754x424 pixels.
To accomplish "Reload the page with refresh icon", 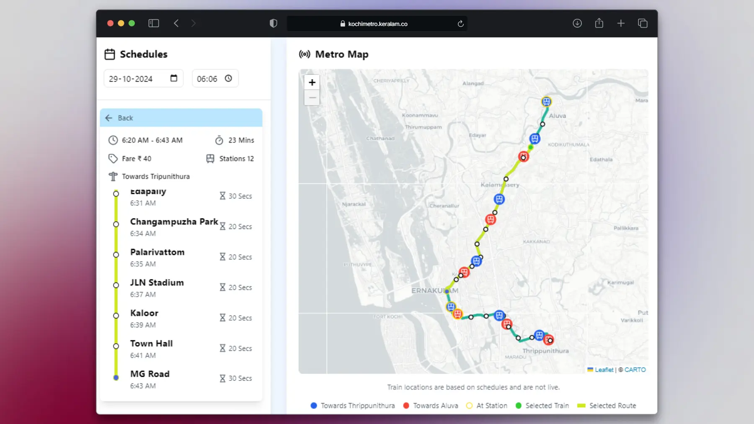I will (460, 24).
